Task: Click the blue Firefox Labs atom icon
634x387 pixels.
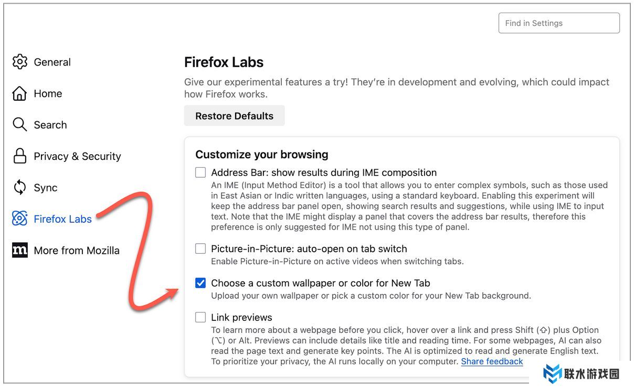Action: click(x=20, y=219)
